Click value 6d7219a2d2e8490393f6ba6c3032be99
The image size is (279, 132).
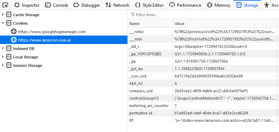point(209,76)
